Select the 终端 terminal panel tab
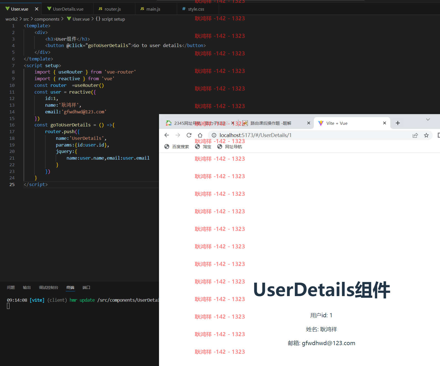 (x=70, y=287)
